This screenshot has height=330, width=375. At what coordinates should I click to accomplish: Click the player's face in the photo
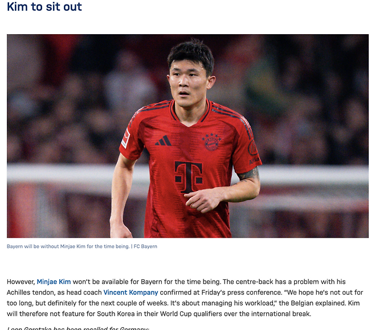(187, 83)
